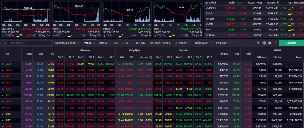Click the search magnifier icon

(x=5, y=43)
